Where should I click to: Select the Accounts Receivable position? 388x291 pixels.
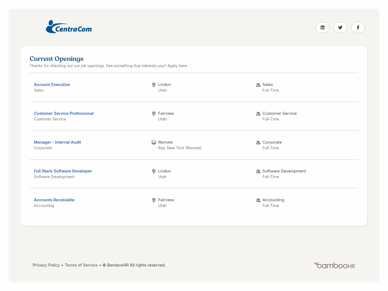coord(54,200)
